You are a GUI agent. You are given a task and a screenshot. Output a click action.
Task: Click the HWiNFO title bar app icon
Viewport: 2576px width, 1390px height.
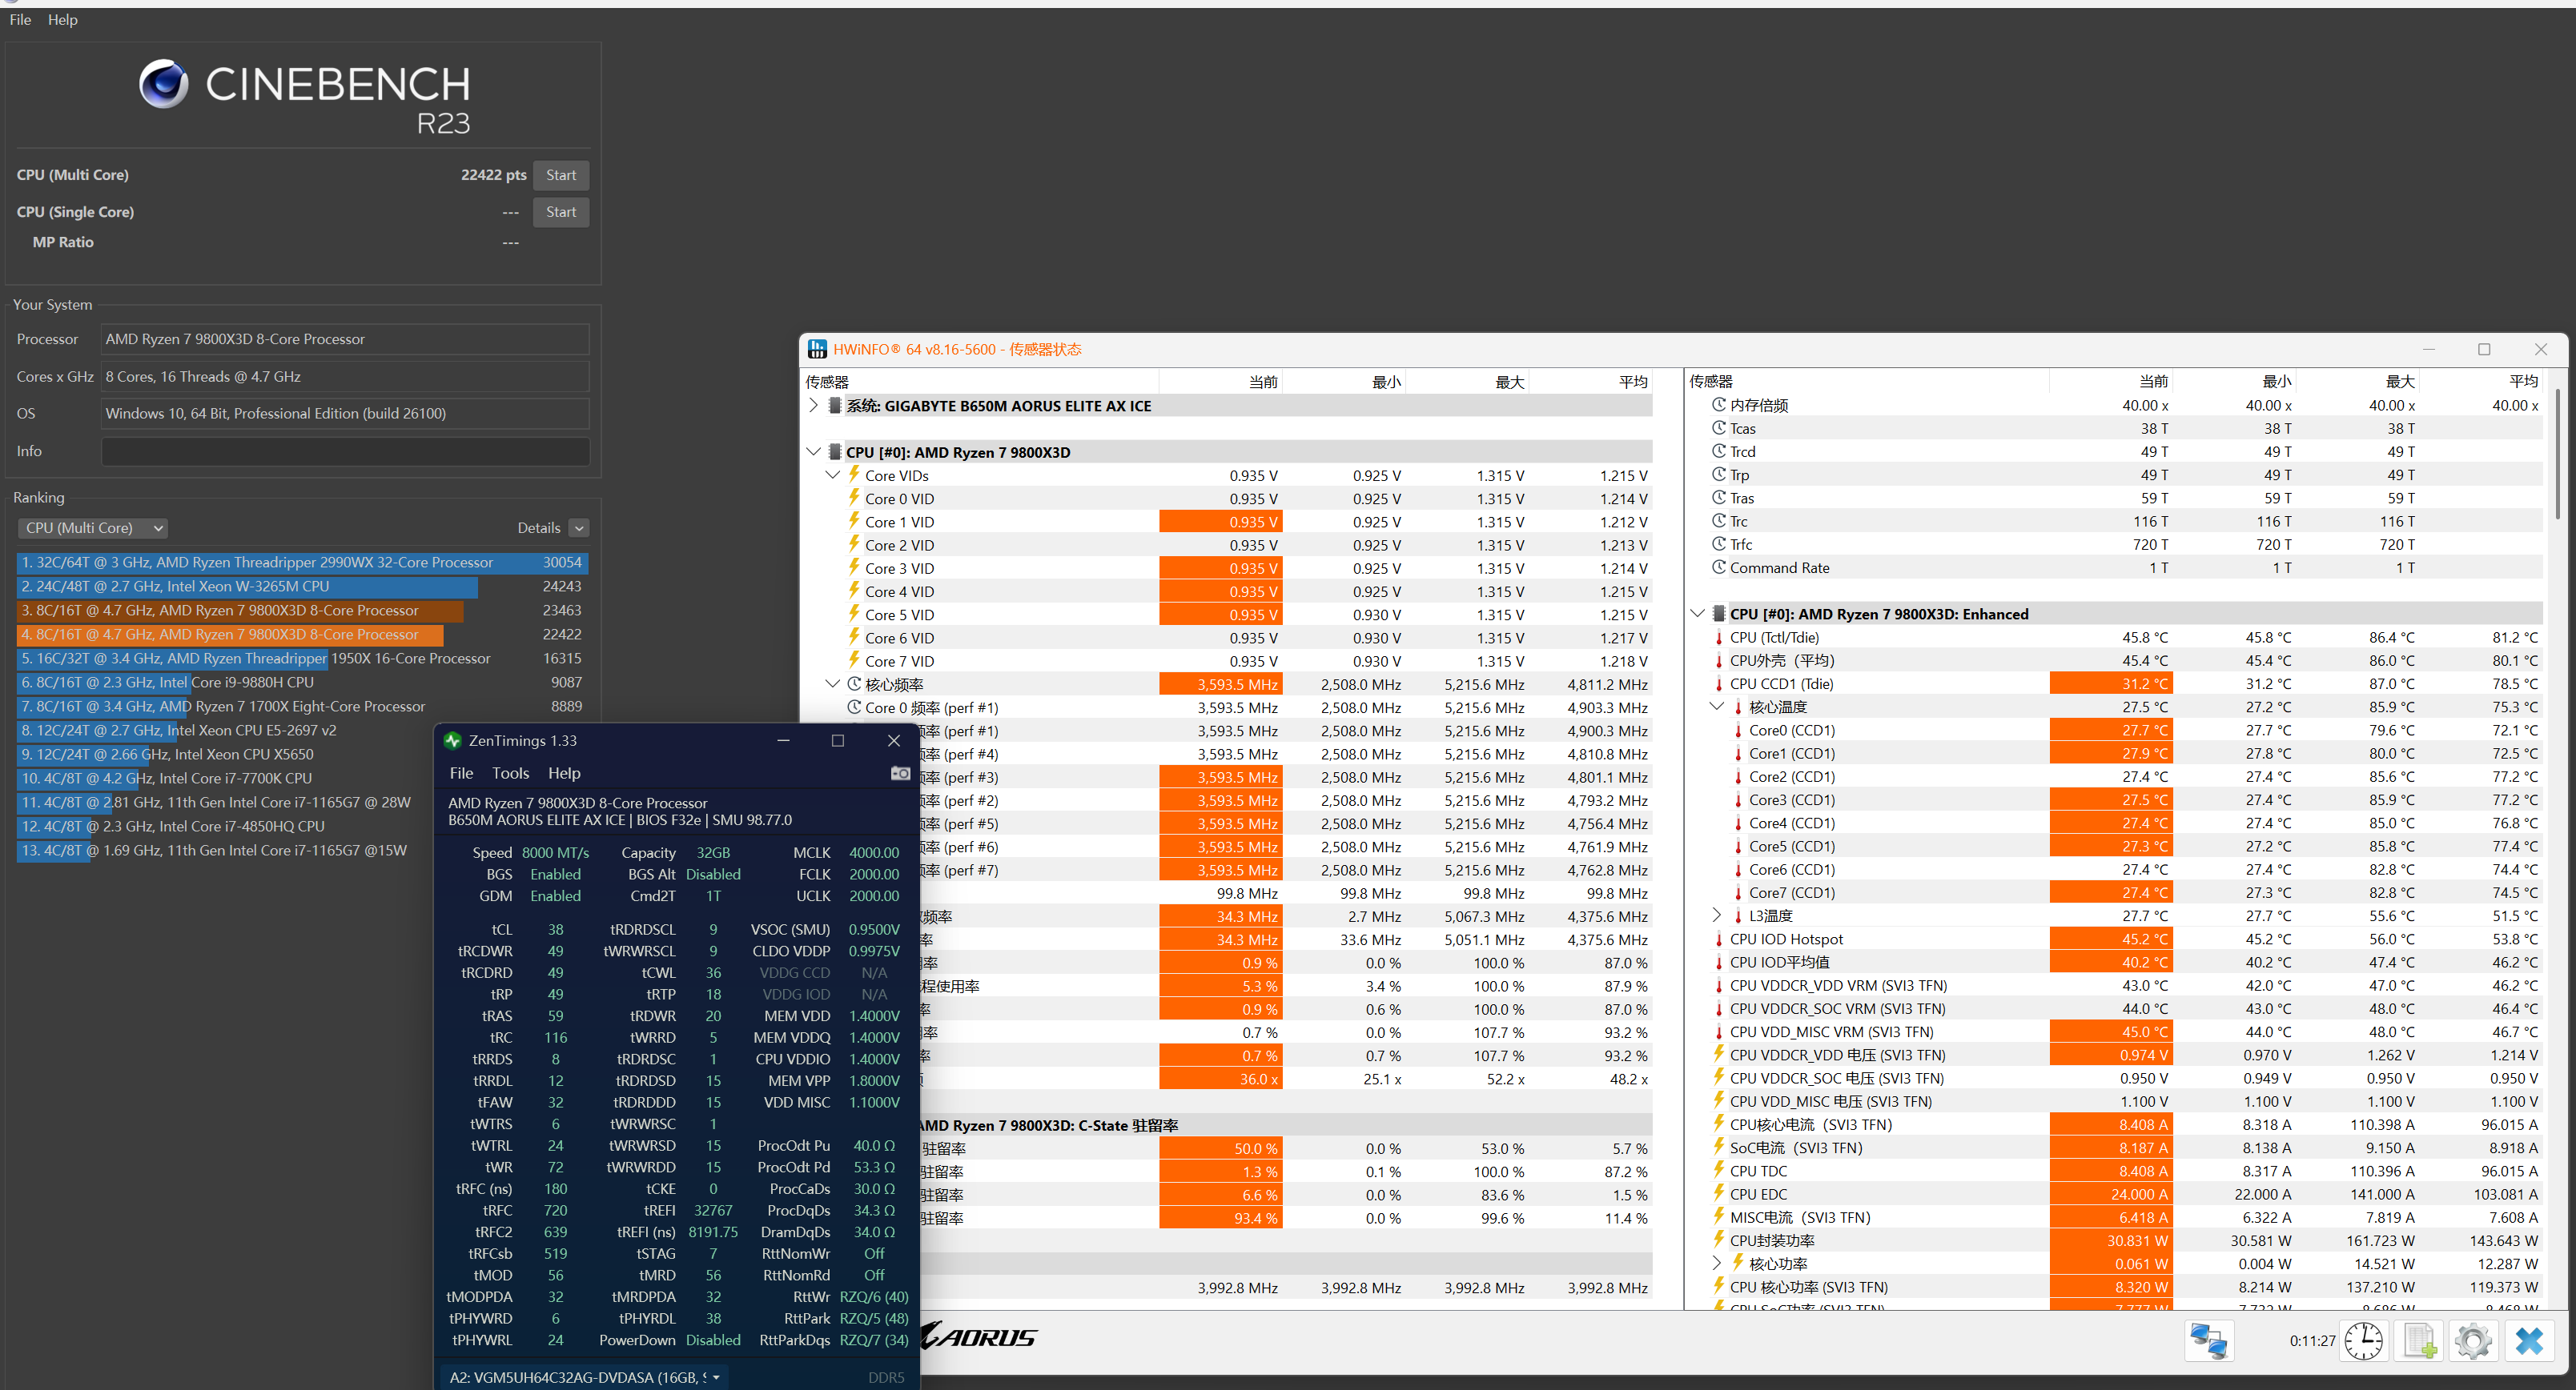pos(817,349)
